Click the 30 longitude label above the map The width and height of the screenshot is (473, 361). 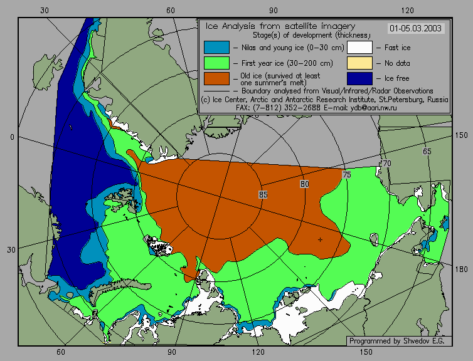(x=45, y=11)
